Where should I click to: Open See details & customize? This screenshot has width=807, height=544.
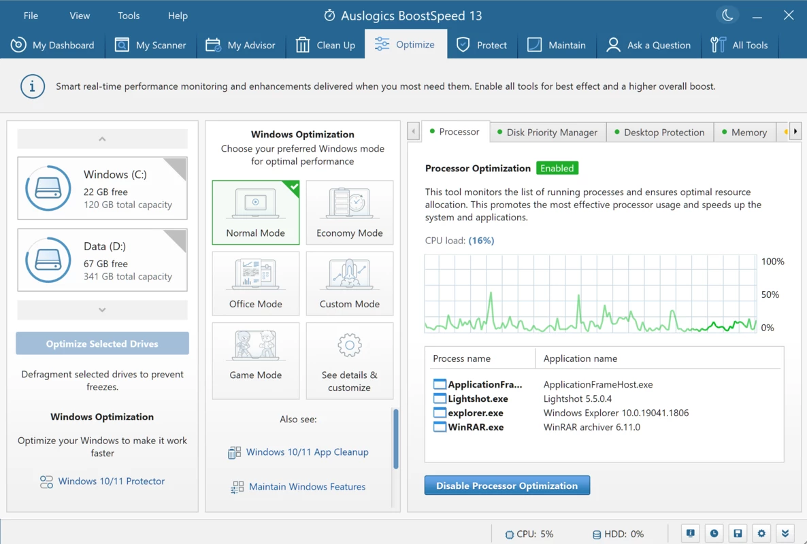pos(350,360)
